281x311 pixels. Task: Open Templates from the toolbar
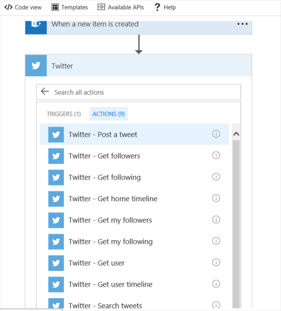[x=70, y=7]
